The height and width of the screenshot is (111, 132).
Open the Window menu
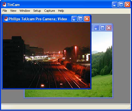click(x=25, y=11)
